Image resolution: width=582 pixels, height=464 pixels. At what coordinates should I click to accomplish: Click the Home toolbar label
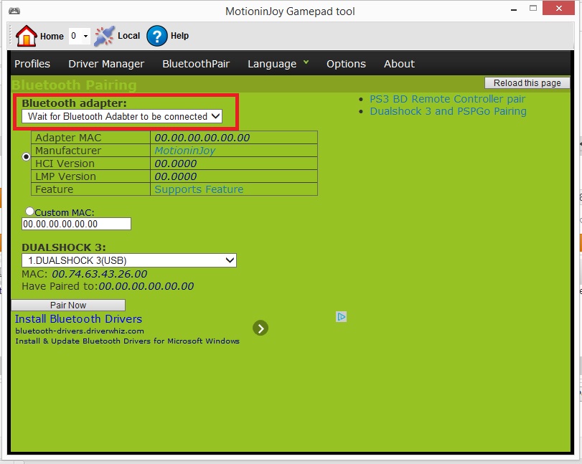(52, 37)
